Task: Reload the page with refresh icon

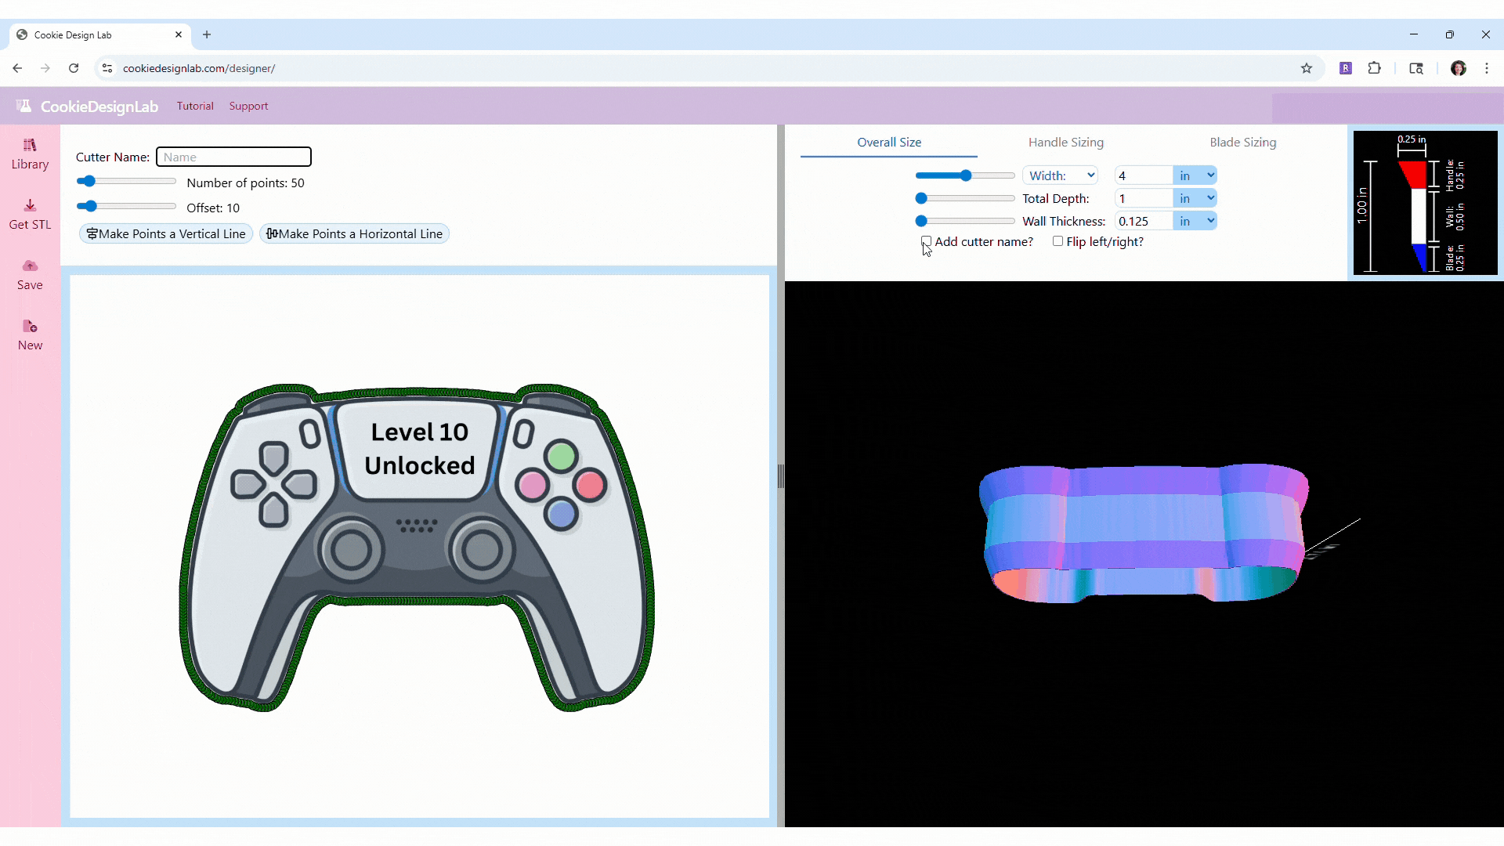Action: 74,68
